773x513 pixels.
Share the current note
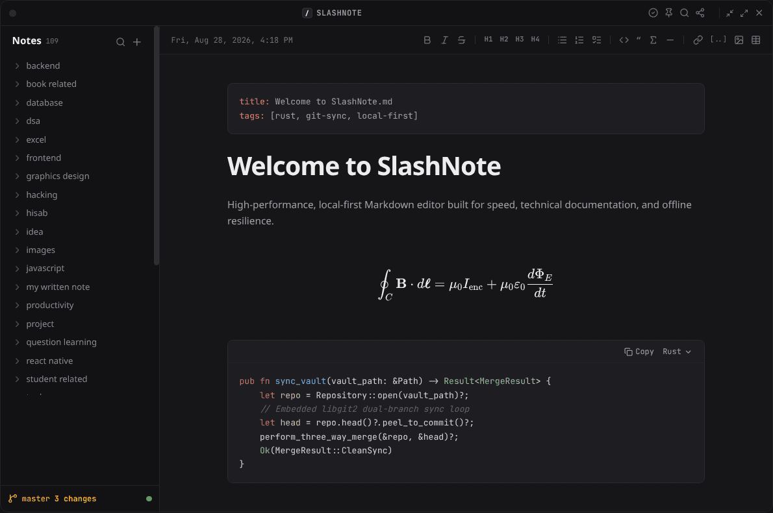tap(700, 13)
